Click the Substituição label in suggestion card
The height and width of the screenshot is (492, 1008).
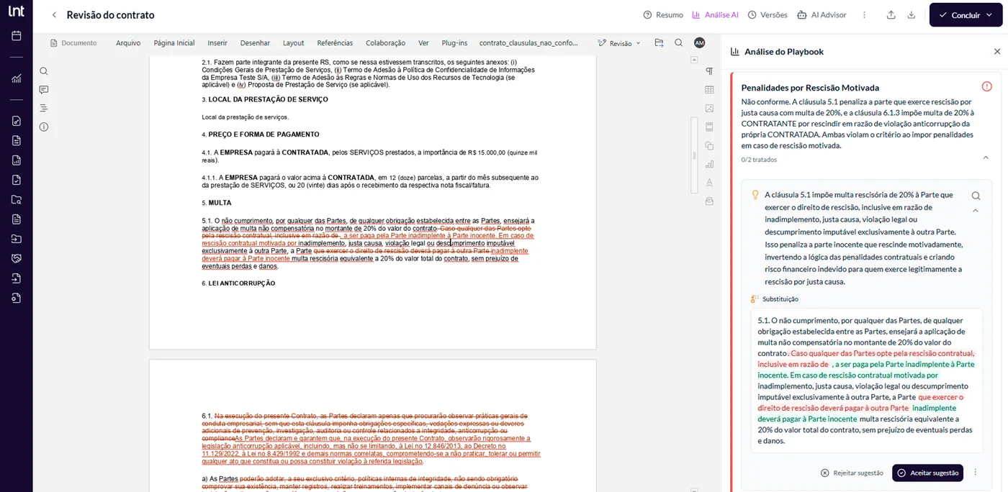coord(780,299)
